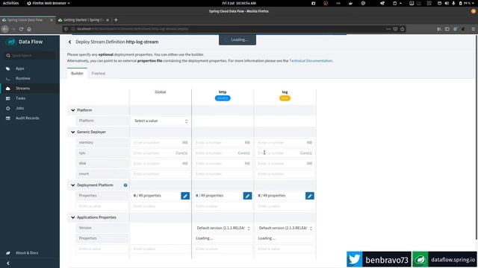Click http memory number field
The width and height of the screenshot is (478, 268).
tap(223, 143)
